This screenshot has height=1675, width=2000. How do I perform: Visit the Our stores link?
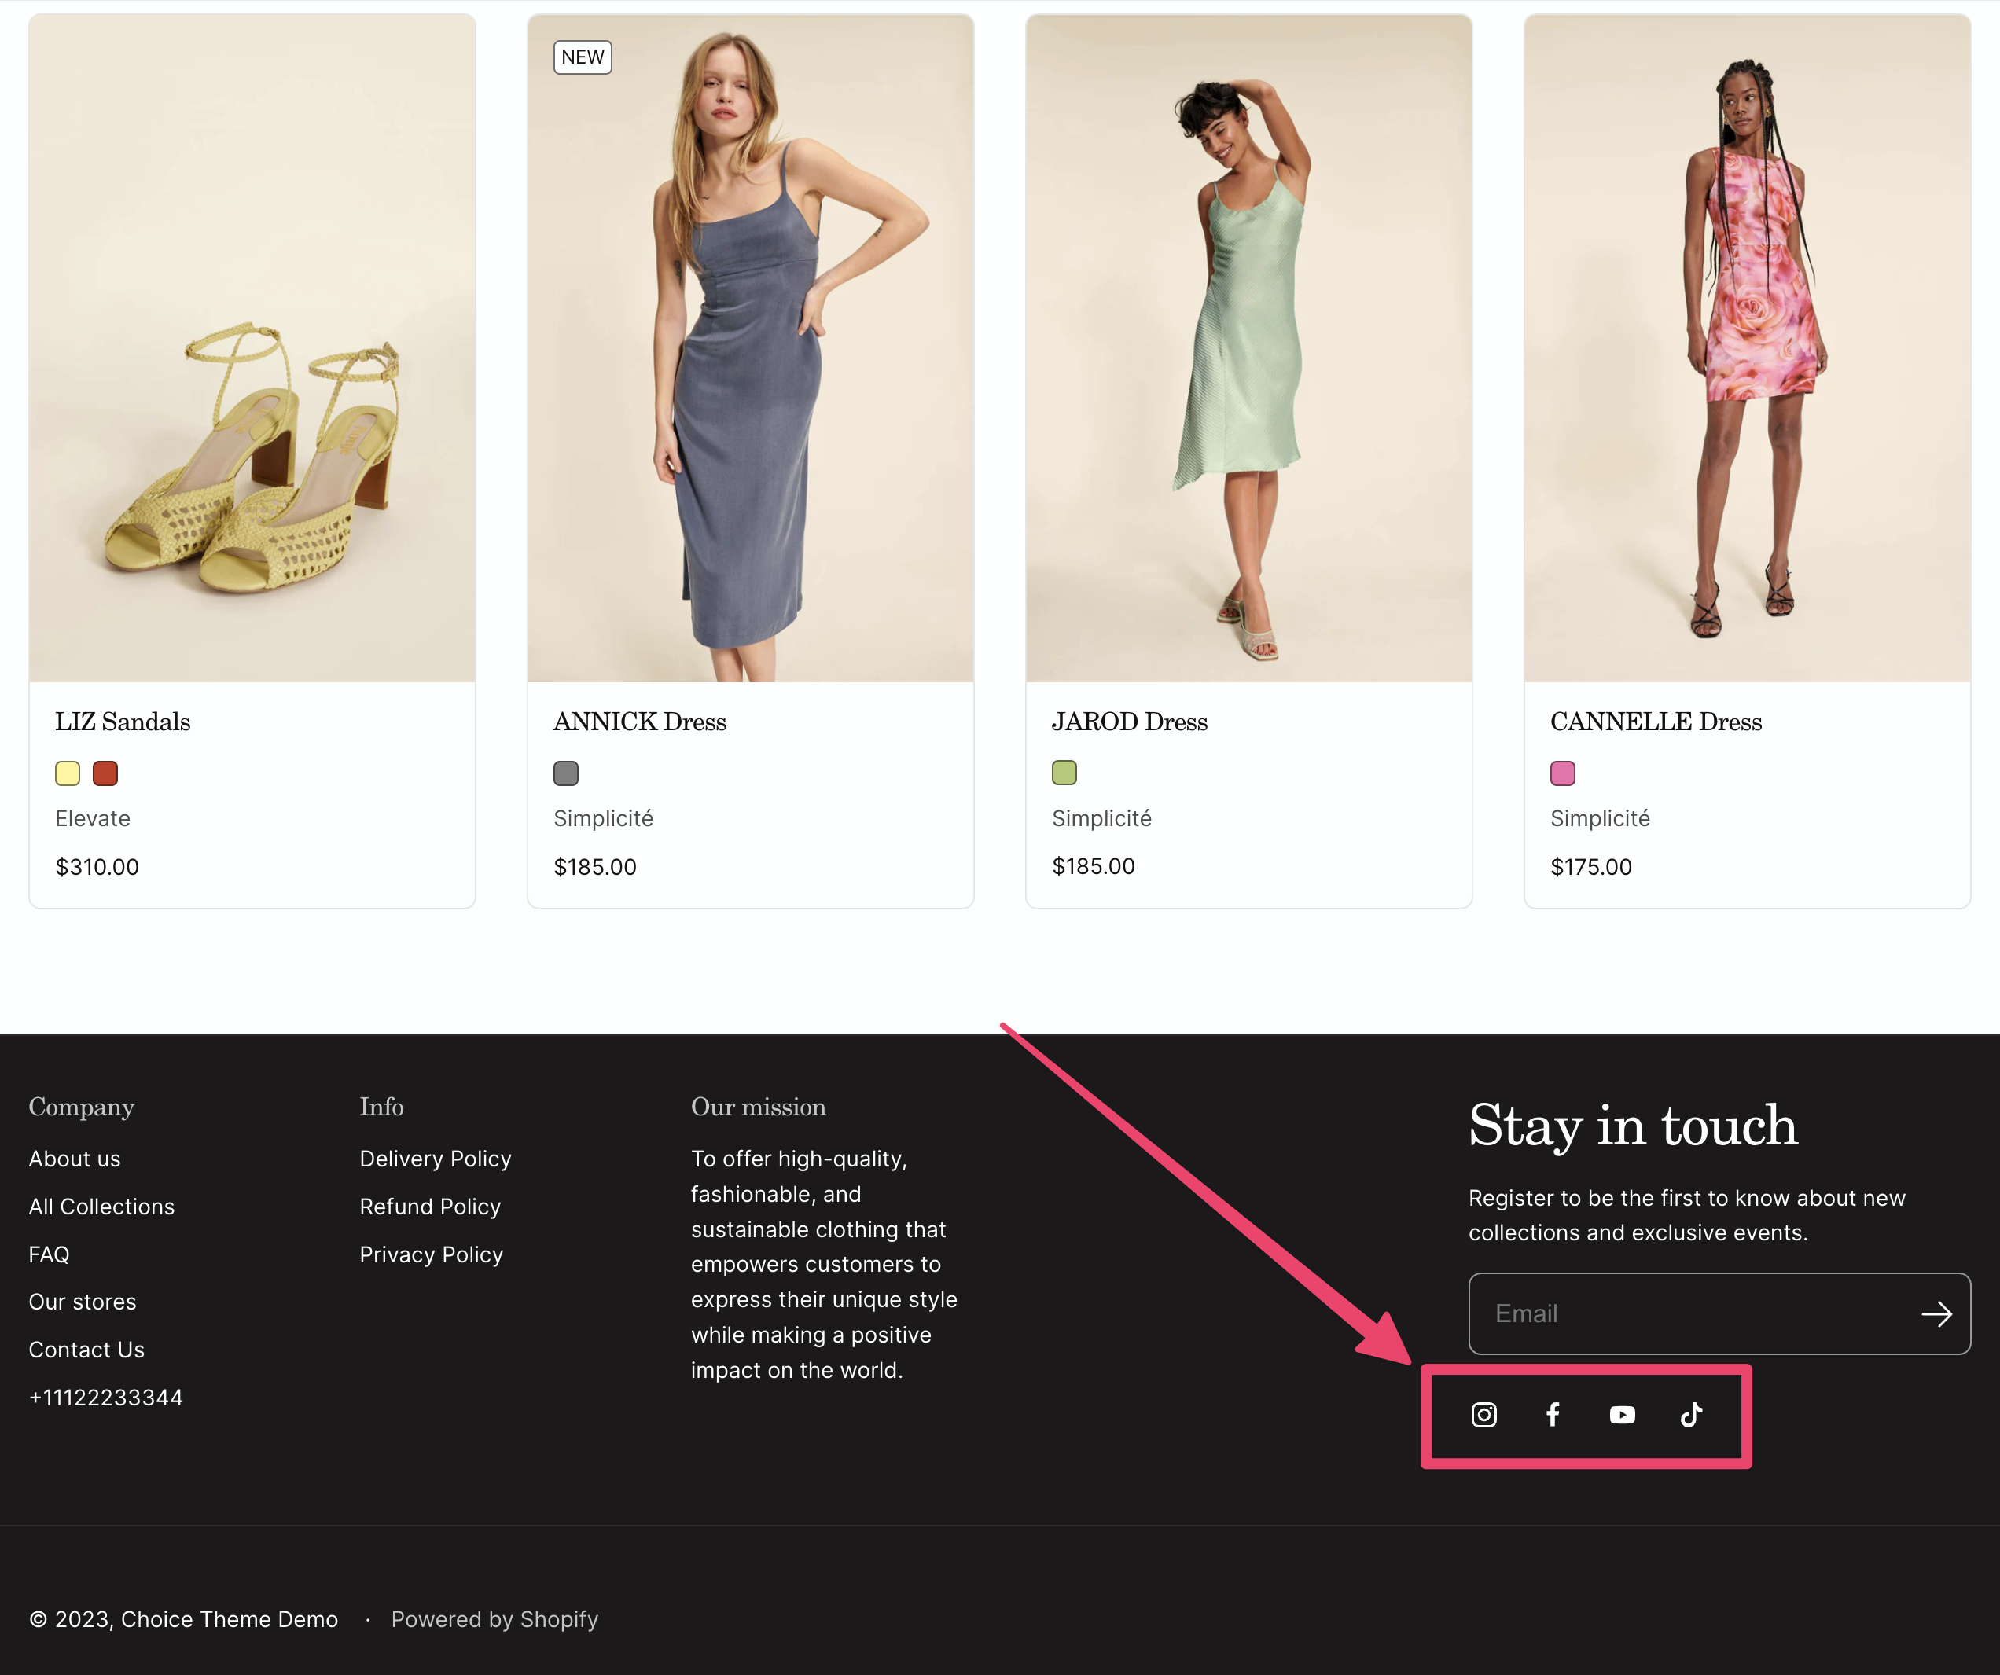82,1302
